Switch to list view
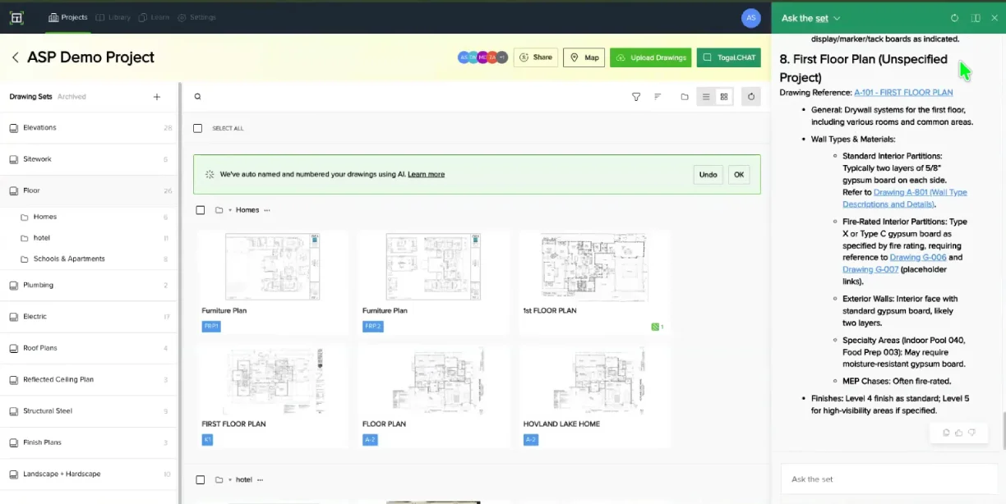This screenshot has width=1006, height=504. click(705, 97)
